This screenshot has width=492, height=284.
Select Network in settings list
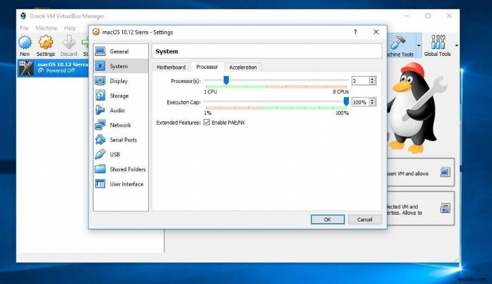coord(121,125)
